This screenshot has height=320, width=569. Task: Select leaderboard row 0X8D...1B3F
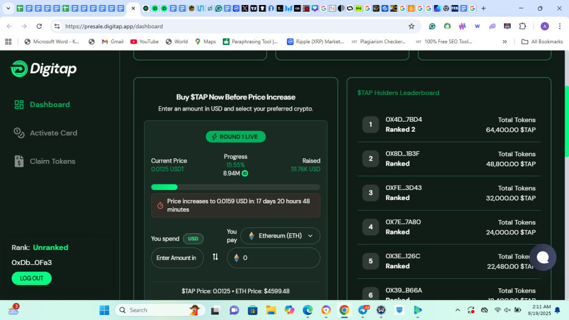pos(449,158)
